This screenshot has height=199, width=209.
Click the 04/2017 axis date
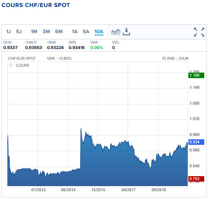point(128,190)
